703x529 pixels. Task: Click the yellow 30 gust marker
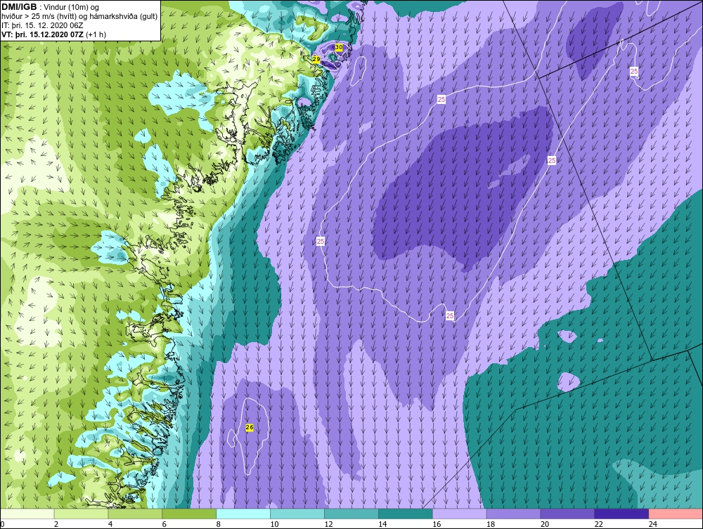(x=339, y=47)
